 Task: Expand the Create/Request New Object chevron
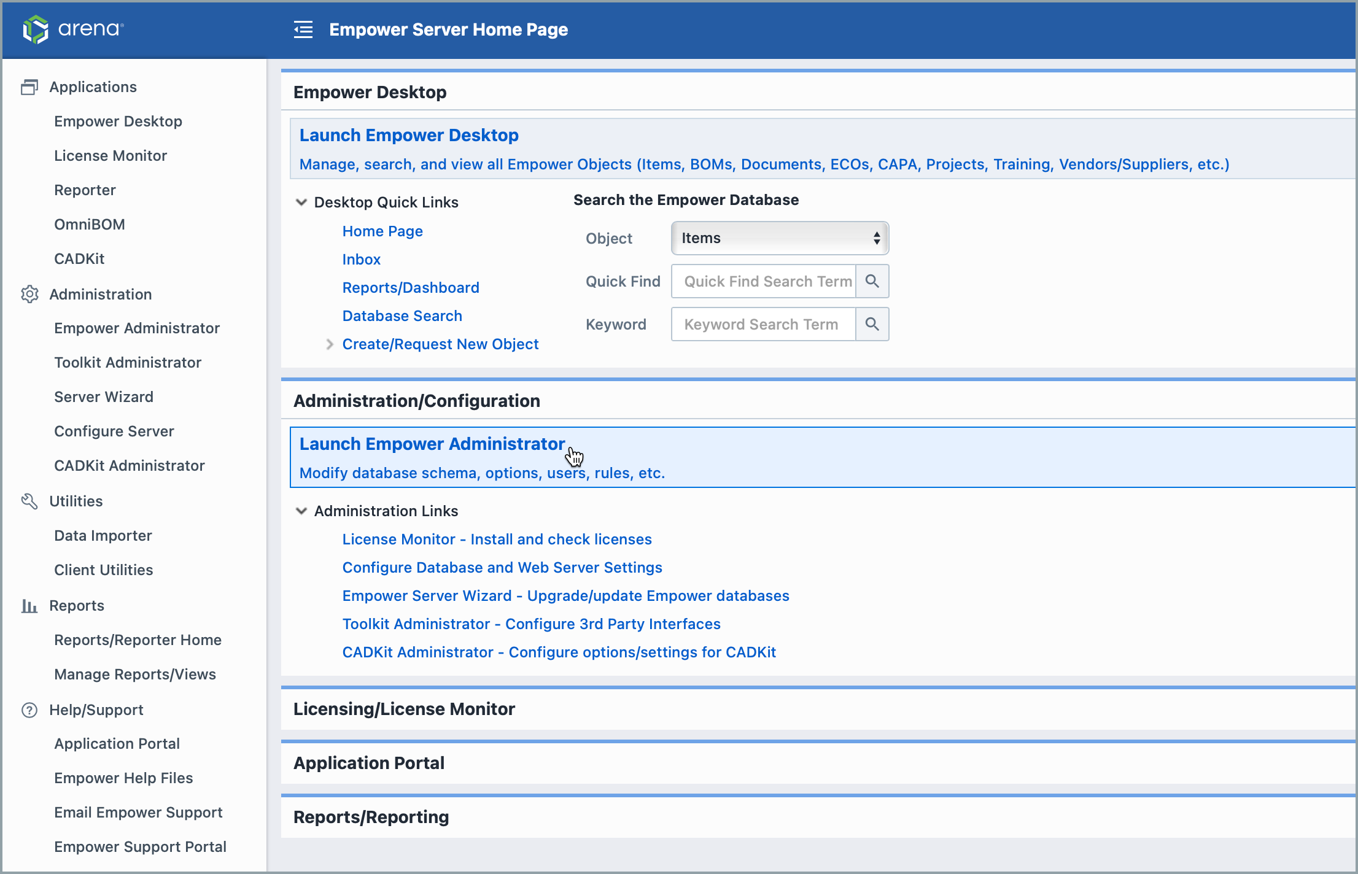(330, 344)
